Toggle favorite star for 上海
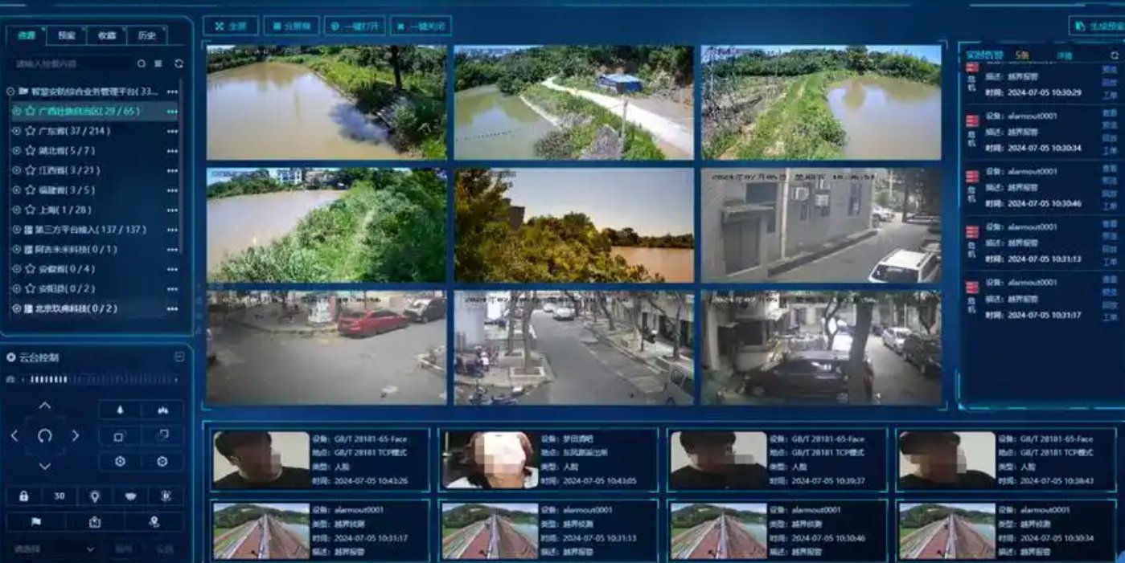Image resolution: width=1125 pixels, height=563 pixels. (30, 210)
